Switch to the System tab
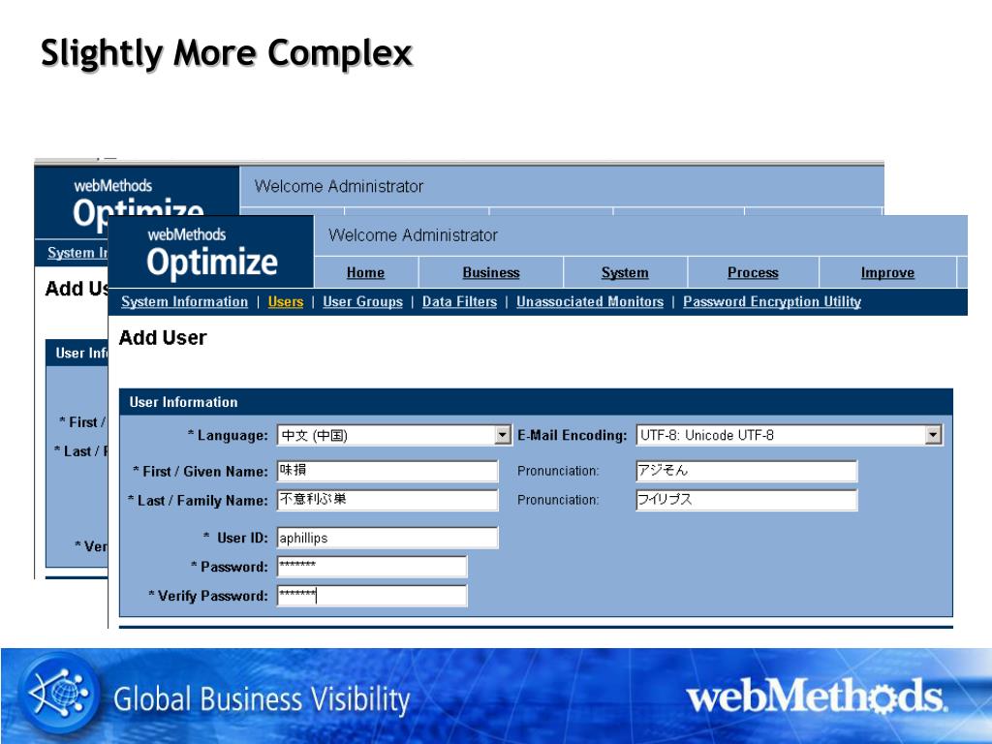Image resolution: width=992 pixels, height=744 pixels. (625, 272)
